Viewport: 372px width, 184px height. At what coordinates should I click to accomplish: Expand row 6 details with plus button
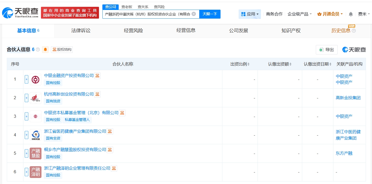tap(27, 172)
